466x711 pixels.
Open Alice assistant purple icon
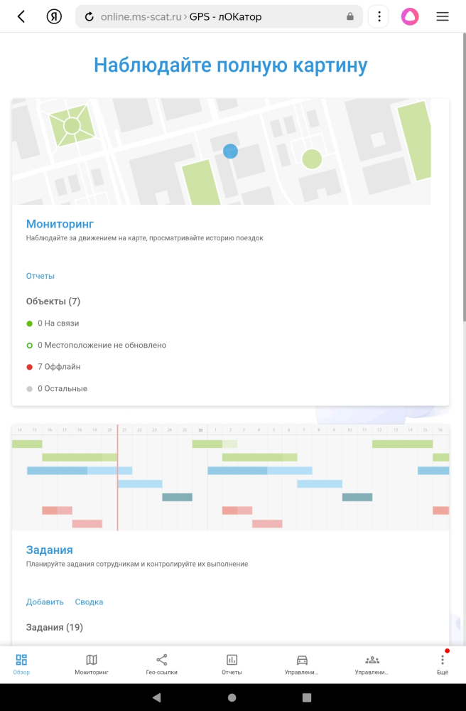410,17
